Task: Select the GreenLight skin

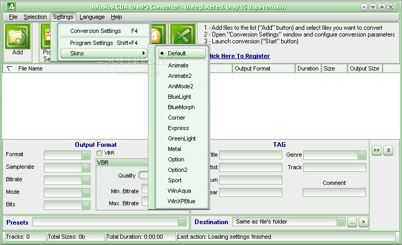Action: tap(182, 138)
